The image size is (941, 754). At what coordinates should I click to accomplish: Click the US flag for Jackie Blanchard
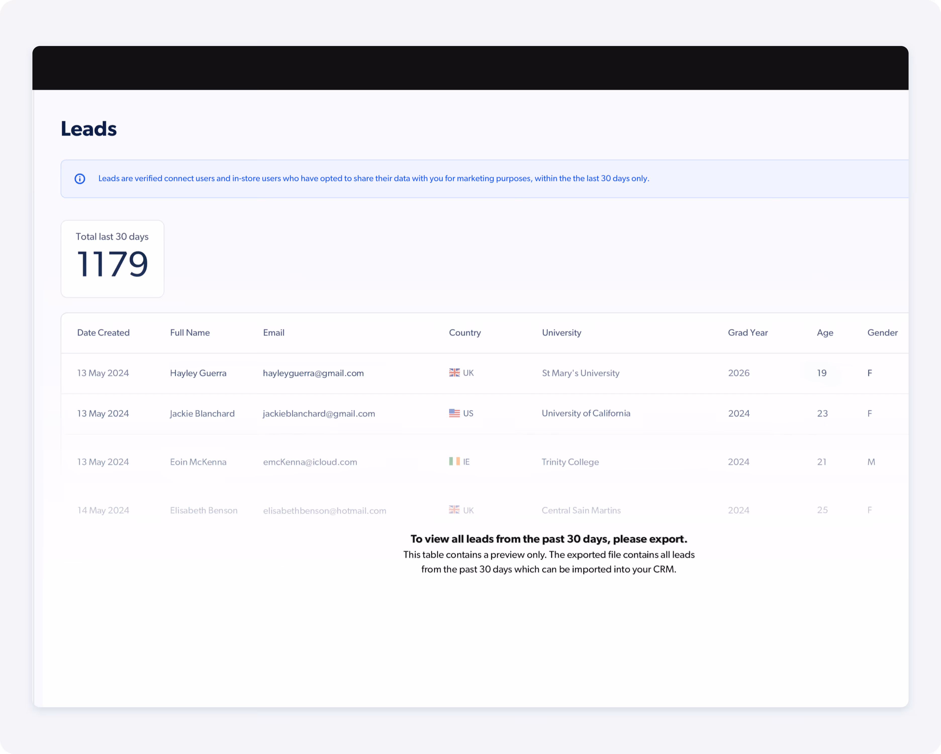point(454,413)
